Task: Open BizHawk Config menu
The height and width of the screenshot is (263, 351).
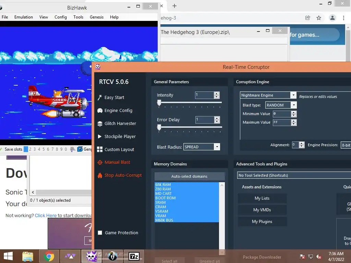Action: point(61,17)
